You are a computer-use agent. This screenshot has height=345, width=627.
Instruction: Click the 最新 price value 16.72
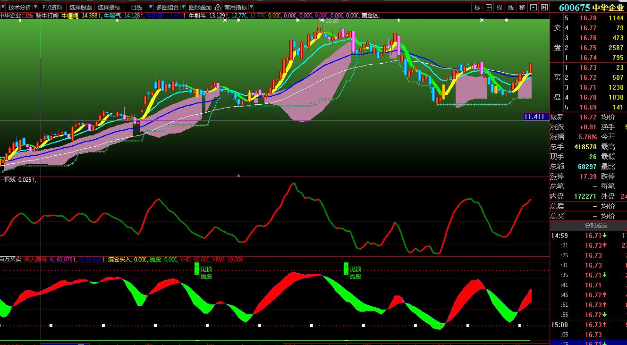tap(588, 117)
